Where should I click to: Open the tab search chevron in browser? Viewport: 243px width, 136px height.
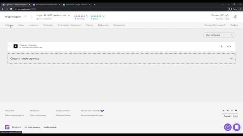coord(222,5)
